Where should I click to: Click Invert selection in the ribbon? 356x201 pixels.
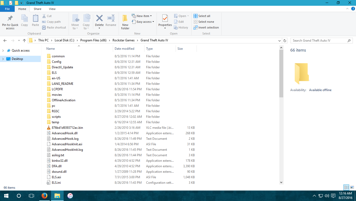click(x=206, y=27)
